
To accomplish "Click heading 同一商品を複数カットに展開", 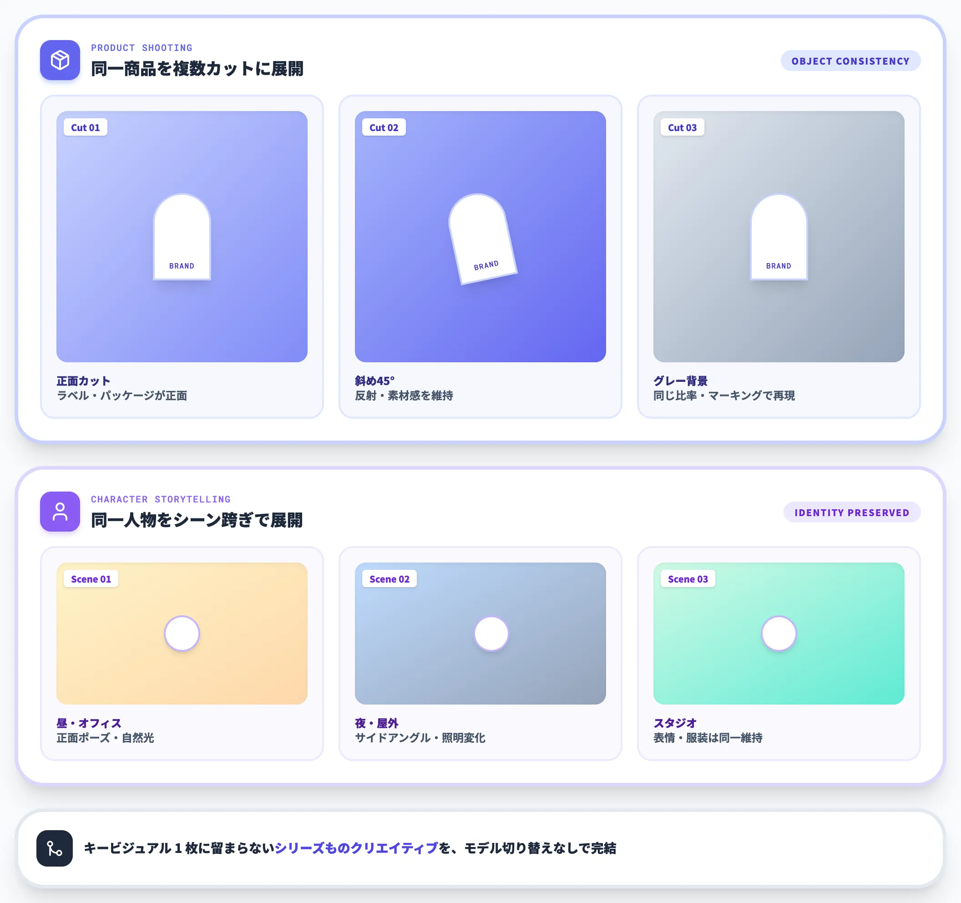I will 197,69.
